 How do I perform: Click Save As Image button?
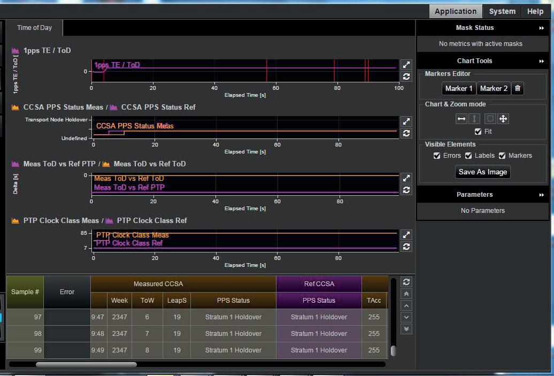click(483, 172)
